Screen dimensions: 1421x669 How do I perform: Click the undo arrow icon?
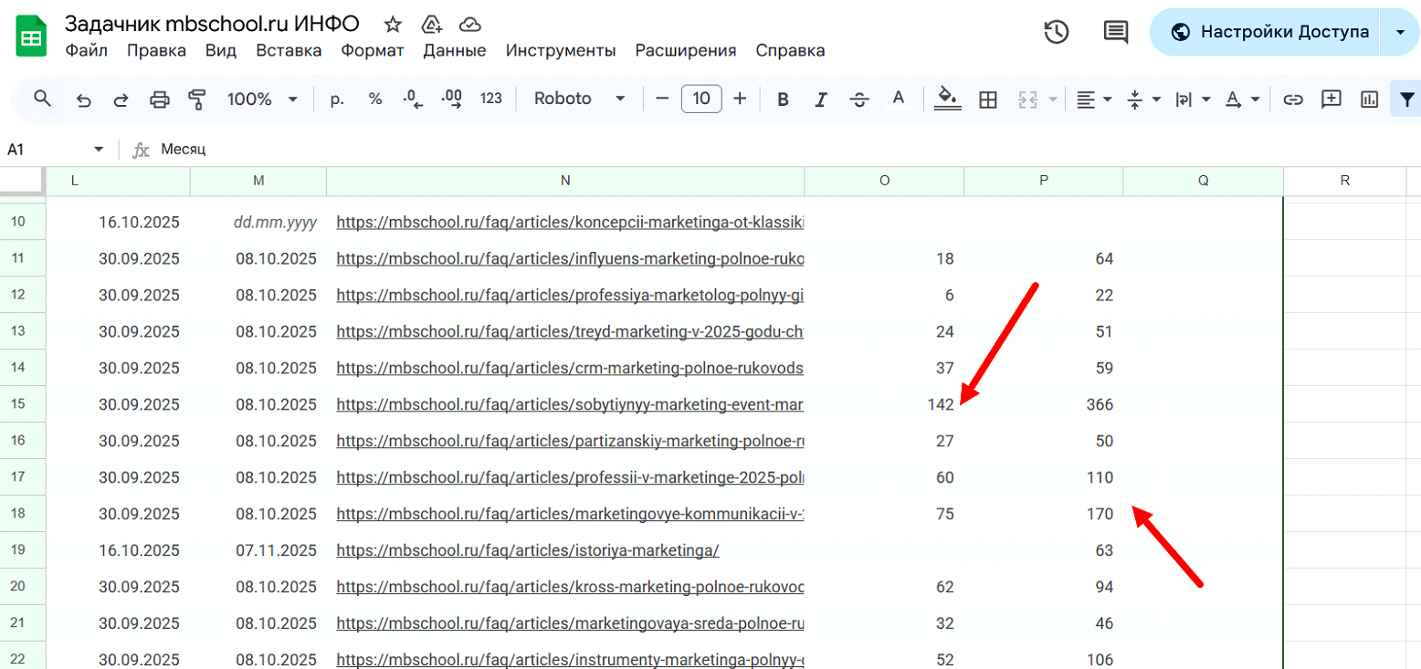coord(84,99)
